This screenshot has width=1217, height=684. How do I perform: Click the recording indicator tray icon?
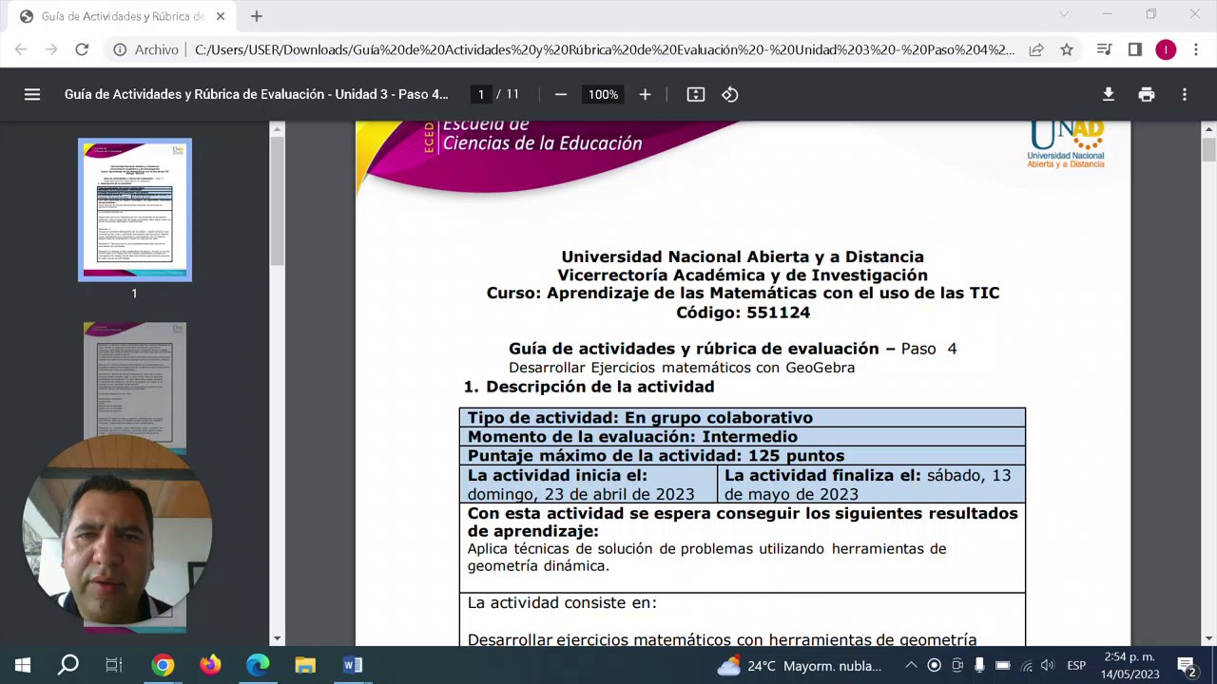coord(934,666)
